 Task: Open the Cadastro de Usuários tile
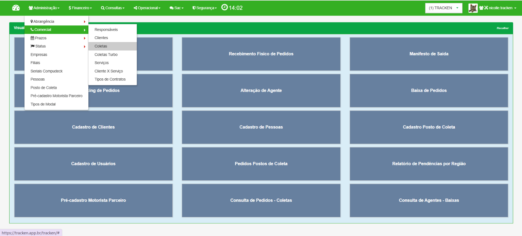94,164
